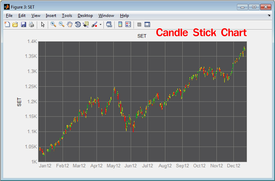Select the Data Cursor tool
The image size is (275, 181).
(x=86, y=24)
